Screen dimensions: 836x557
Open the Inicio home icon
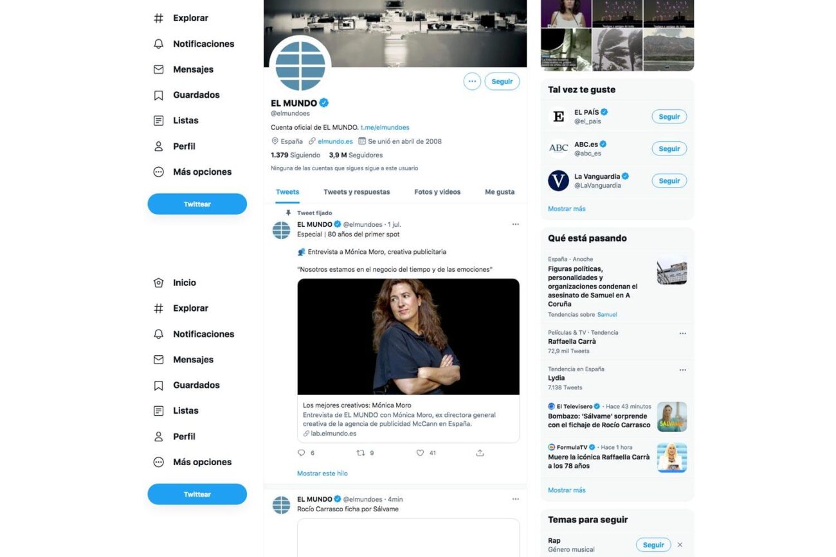tap(159, 283)
